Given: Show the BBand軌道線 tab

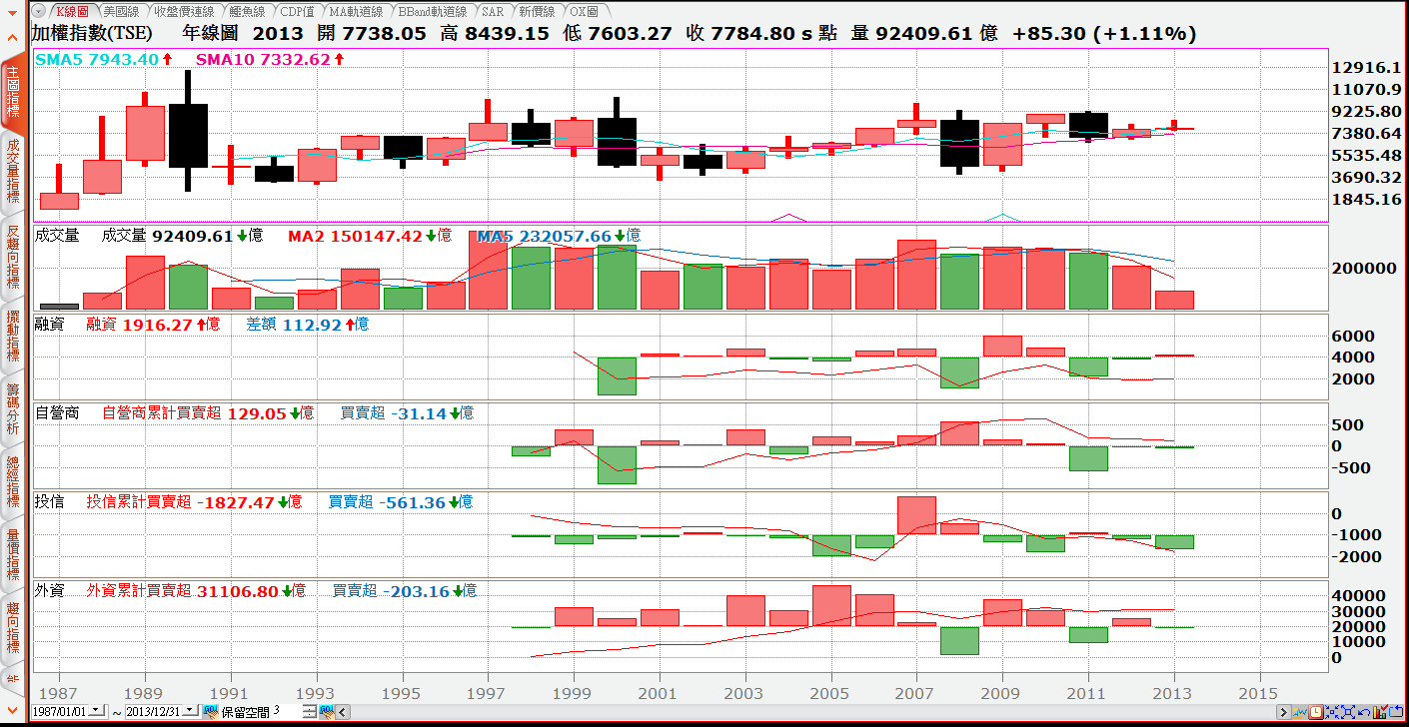Looking at the screenshot, I should tap(432, 11).
